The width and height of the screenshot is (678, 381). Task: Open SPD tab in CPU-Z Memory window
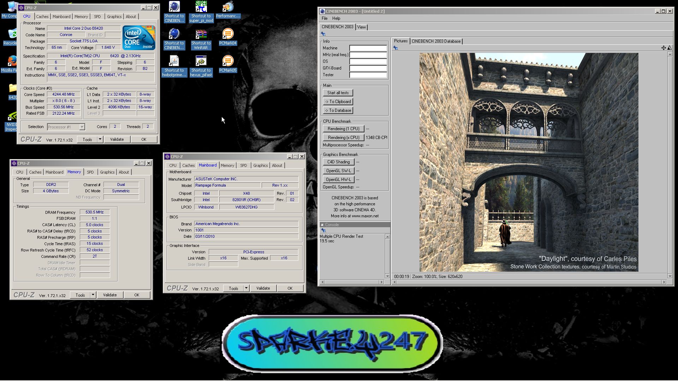coord(90,172)
